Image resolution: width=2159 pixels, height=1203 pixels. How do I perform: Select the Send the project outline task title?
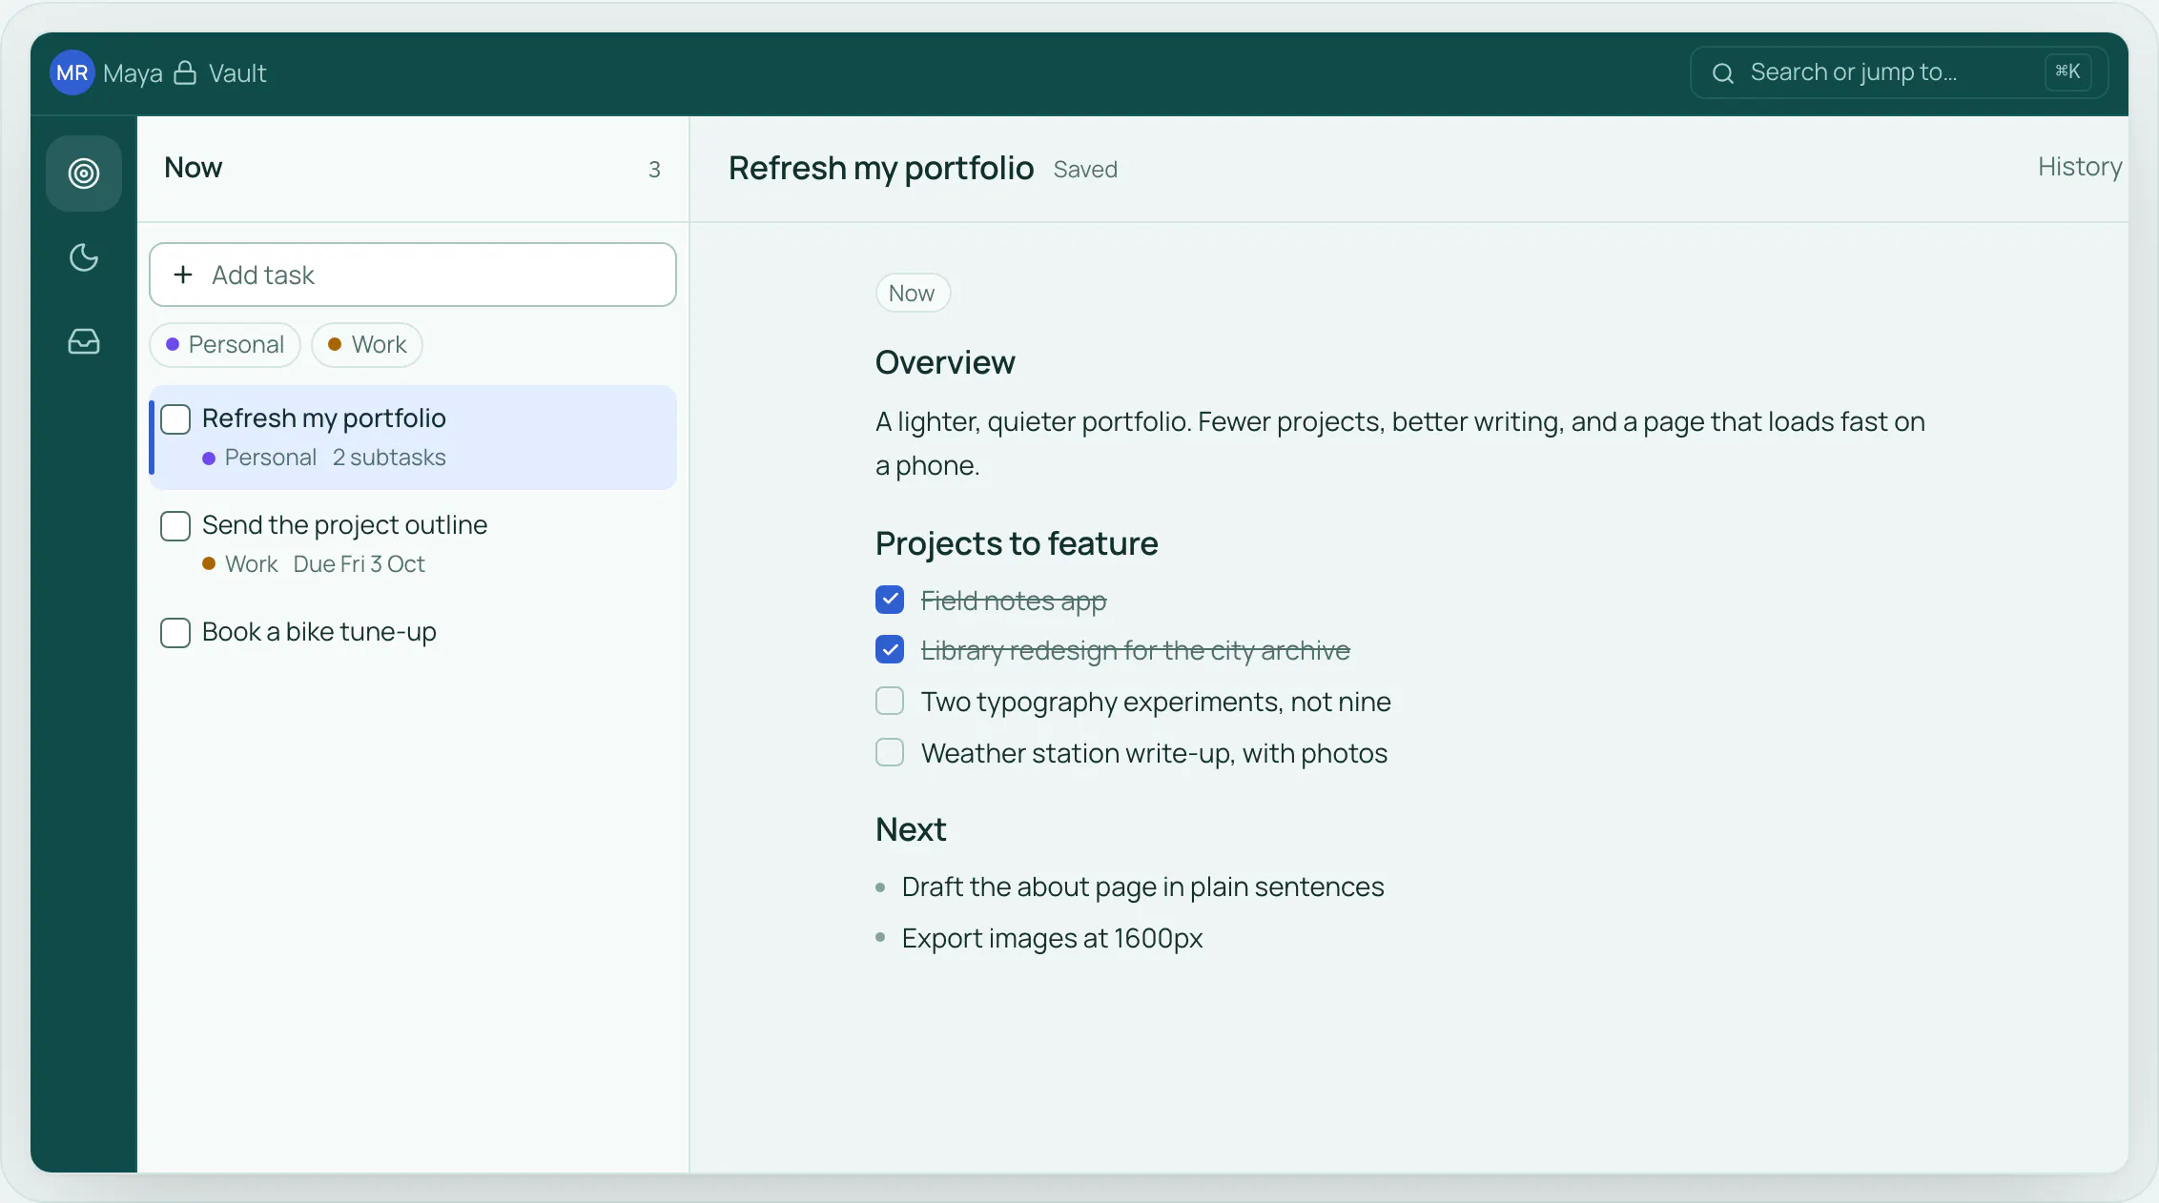344,525
